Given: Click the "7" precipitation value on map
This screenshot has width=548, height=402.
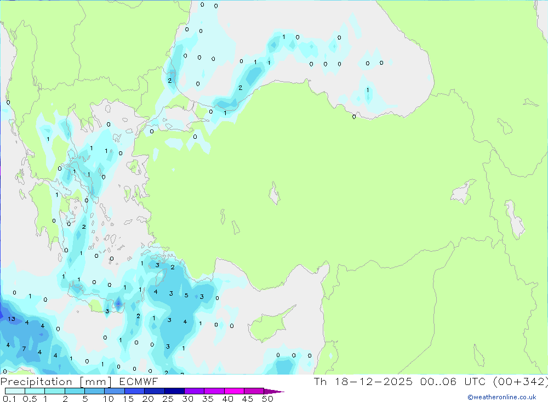Looking at the screenshot, I should [x=24, y=348].
